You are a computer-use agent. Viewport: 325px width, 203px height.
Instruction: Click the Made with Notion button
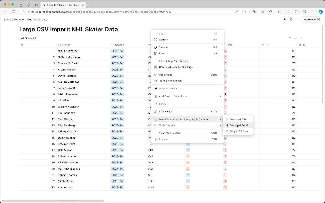(312, 20)
